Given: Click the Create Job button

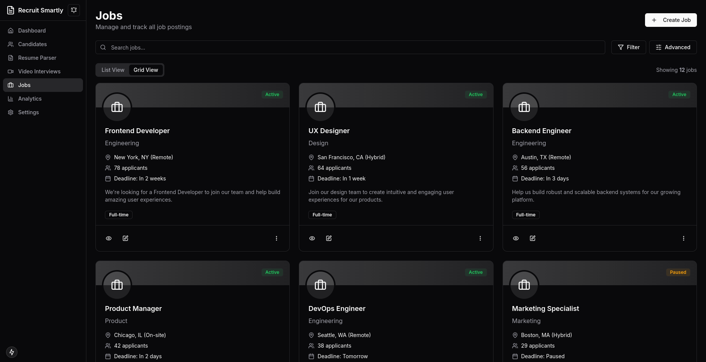Looking at the screenshot, I should coord(671,20).
